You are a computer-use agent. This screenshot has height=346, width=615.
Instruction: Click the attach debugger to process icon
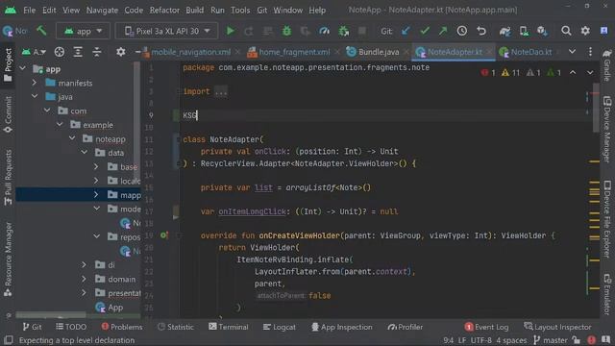[344, 31]
